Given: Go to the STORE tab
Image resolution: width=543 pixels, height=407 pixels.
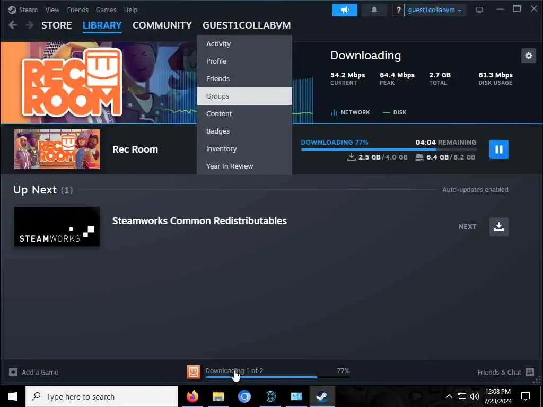Looking at the screenshot, I should 56,25.
